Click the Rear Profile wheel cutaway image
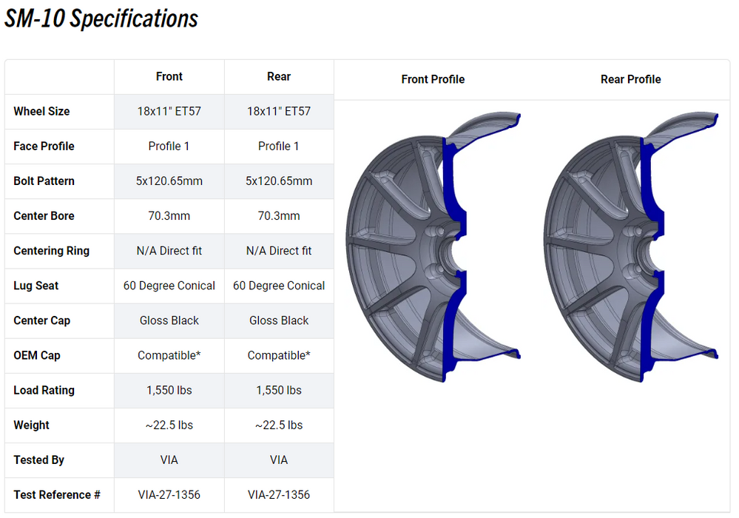 click(x=631, y=248)
